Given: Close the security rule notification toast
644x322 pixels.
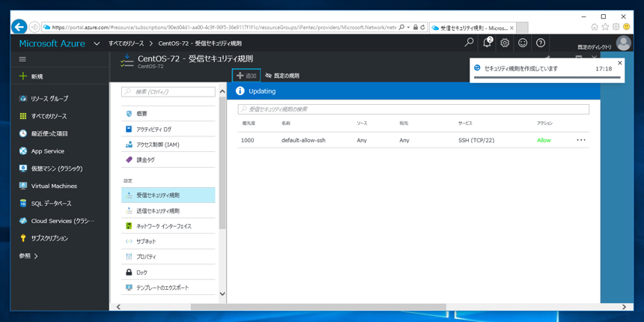Looking at the screenshot, I should 620,63.
